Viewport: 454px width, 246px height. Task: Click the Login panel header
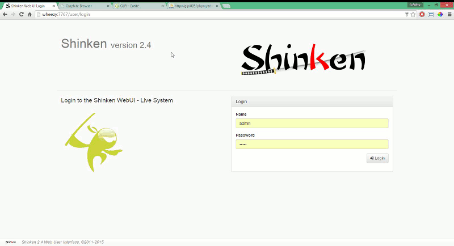pos(312,101)
